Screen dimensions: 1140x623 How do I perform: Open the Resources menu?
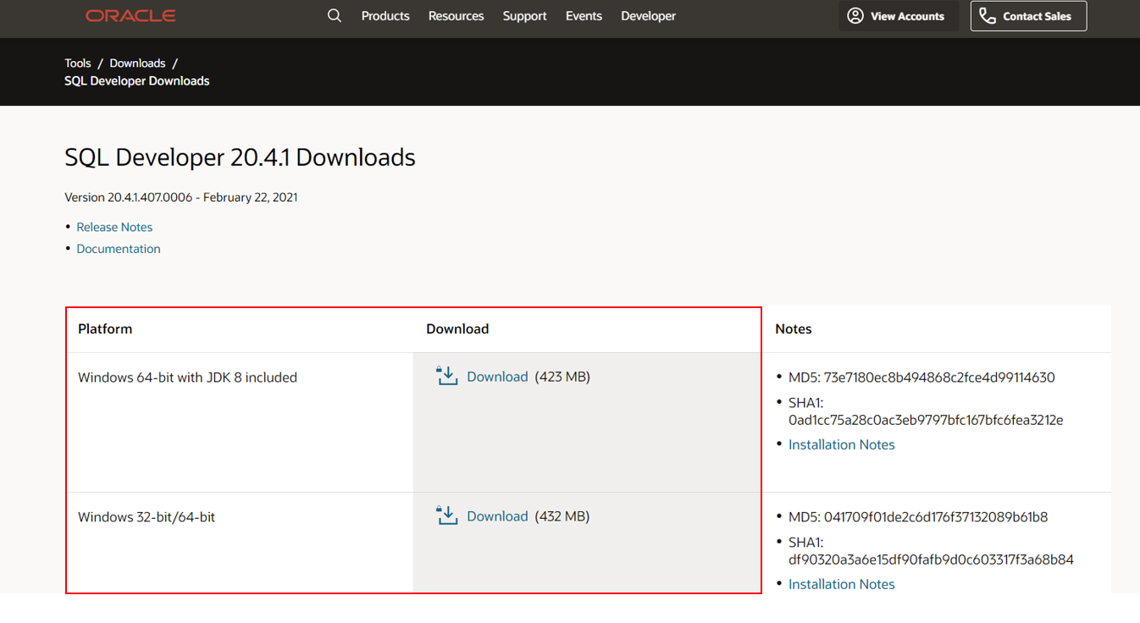click(457, 16)
